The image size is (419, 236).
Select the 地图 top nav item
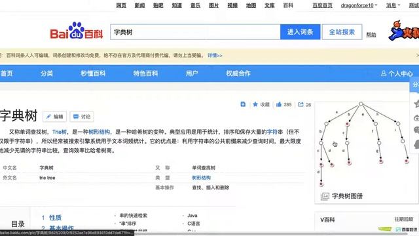click(251, 5)
